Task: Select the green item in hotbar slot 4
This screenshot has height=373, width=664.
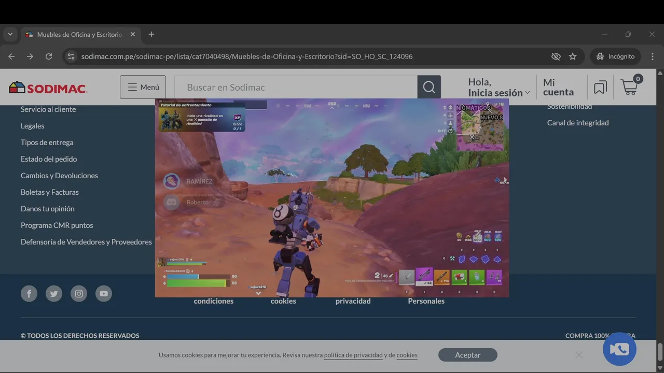Action: [x=477, y=277]
